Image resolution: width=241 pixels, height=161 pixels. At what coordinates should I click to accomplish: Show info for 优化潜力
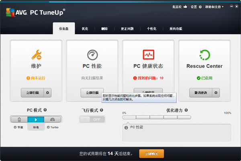pyautogui.click(x=186, y=110)
